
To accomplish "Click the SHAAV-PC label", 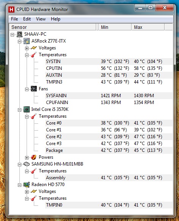I will 35,34.
